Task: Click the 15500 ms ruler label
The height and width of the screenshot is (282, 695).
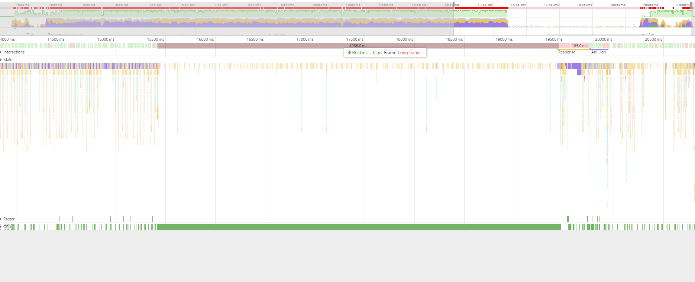Action: tap(155, 39)
